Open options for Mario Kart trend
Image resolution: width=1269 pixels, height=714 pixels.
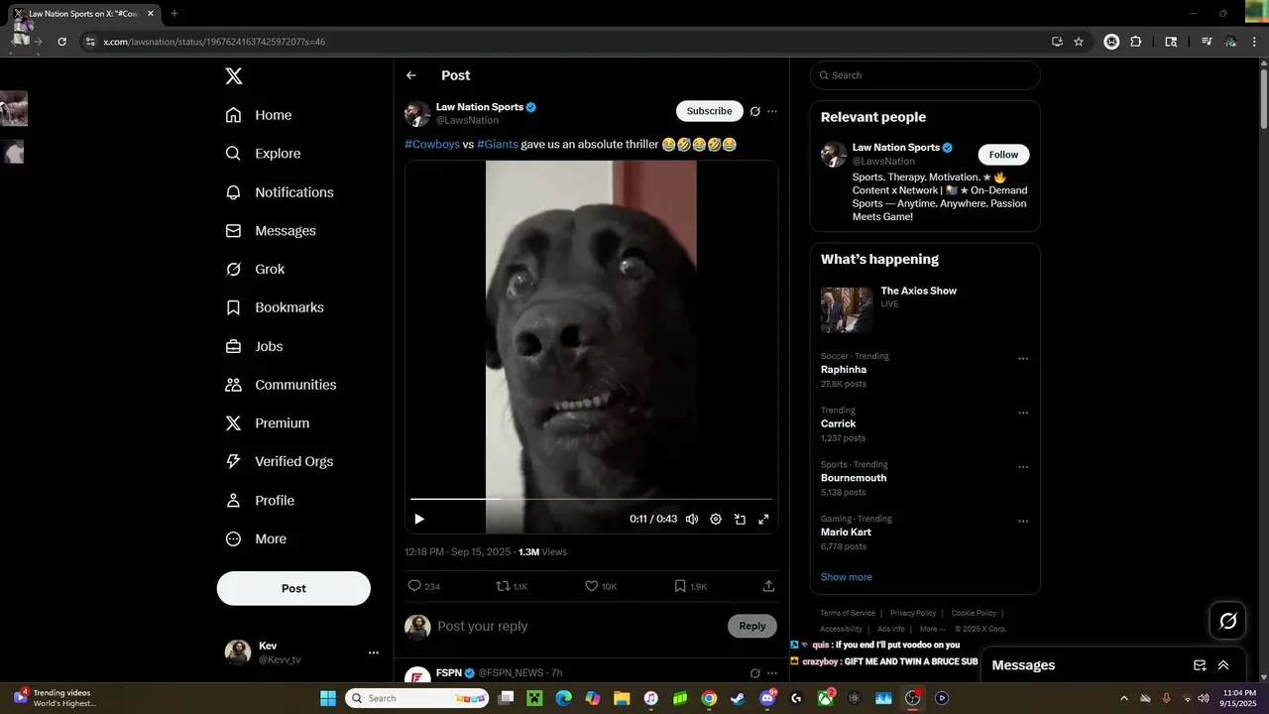tap(1023, 521)
